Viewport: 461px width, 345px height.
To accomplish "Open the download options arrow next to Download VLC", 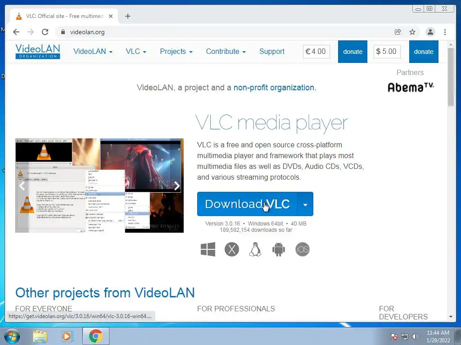I will click(305, 204).
